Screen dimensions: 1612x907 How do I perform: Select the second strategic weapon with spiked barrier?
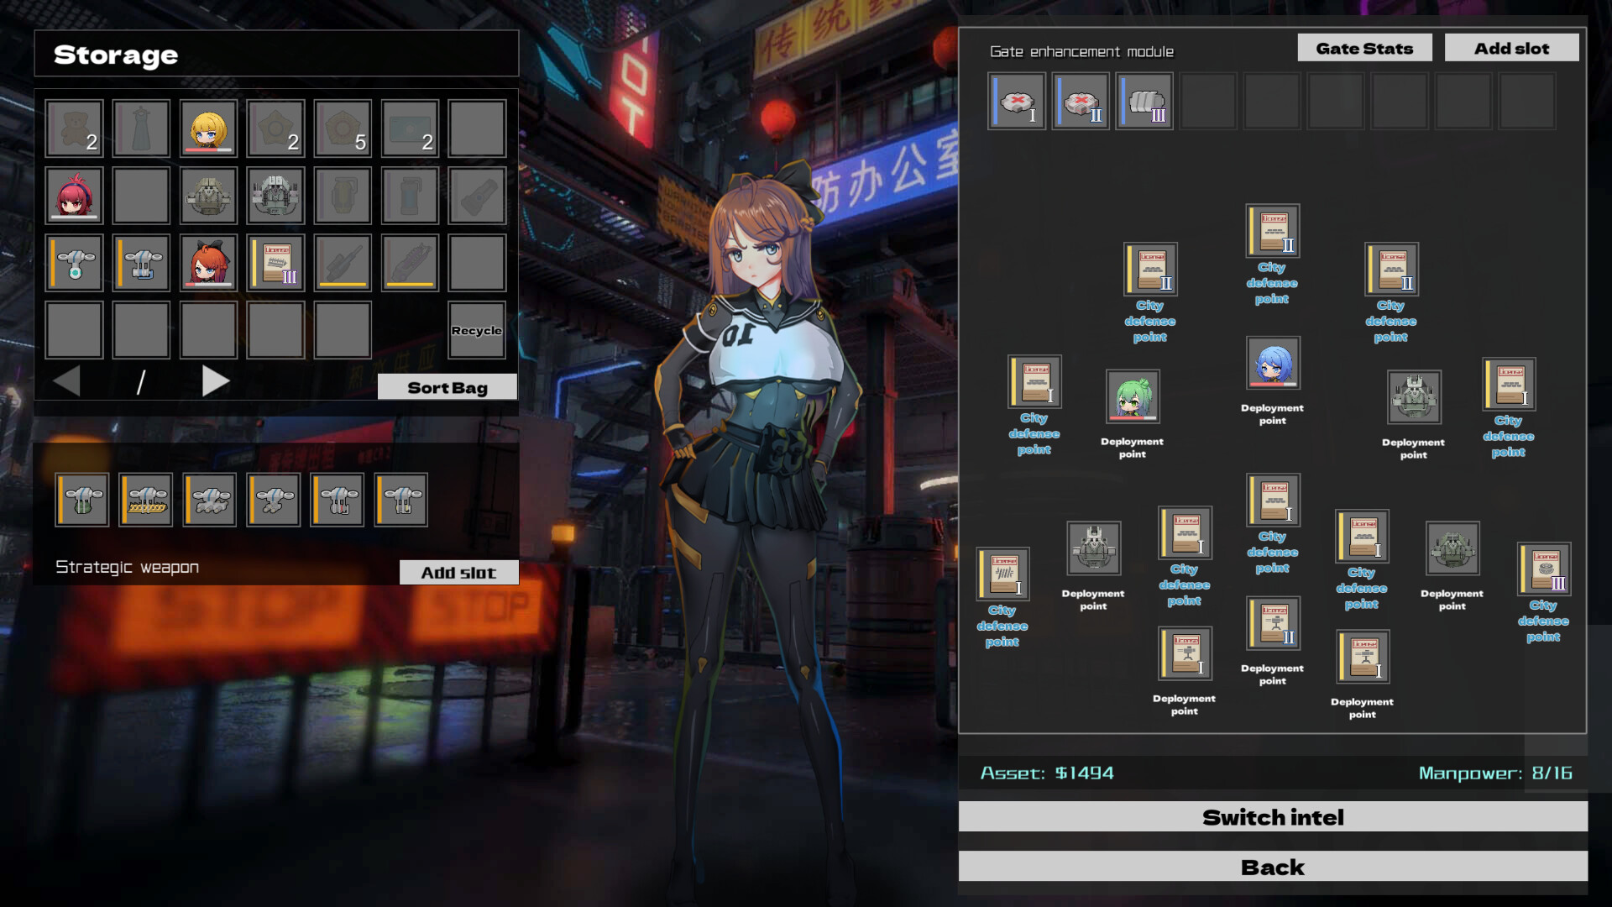coord(144,498)
